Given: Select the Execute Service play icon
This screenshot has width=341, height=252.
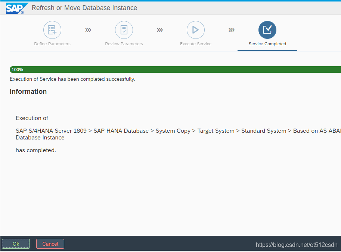Looking at the screenshot, I should click(196, 30).
